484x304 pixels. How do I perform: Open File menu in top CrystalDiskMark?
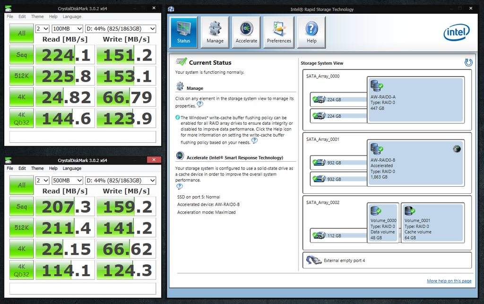10,17
